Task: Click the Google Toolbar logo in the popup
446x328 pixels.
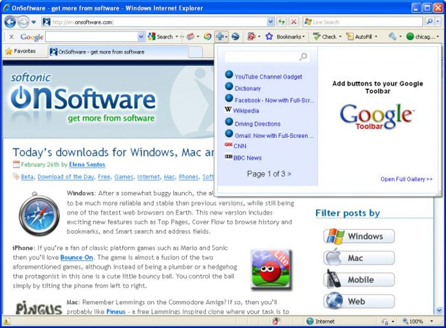Action: 377,116
